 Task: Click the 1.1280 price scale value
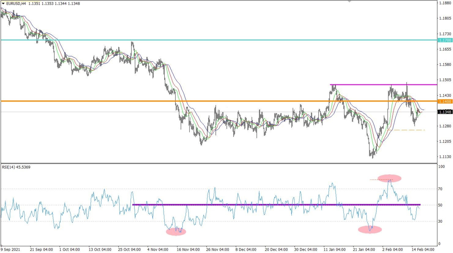[445, 126]
